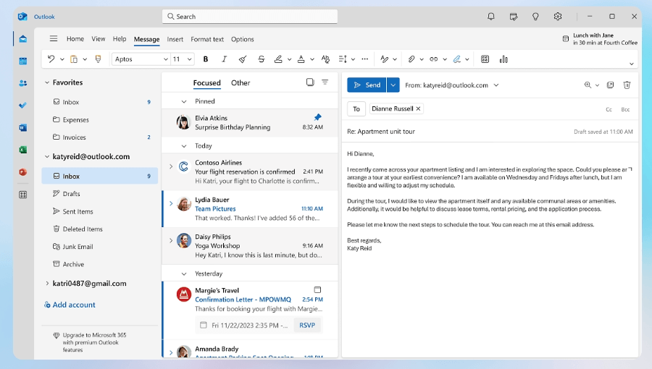Screen dimensions: 652x369
Task: Discard the draft with the trash icon
Action: click(627, 85)
